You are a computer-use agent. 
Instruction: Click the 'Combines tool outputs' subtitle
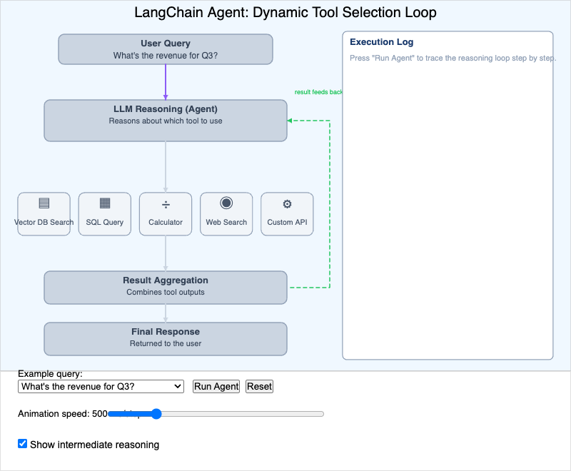coord(166,292)
